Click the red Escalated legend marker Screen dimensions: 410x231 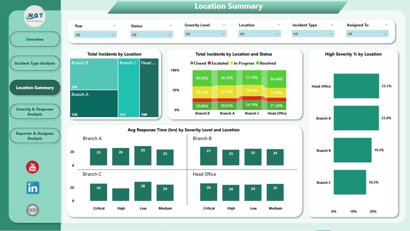click(x=209, y=64)
